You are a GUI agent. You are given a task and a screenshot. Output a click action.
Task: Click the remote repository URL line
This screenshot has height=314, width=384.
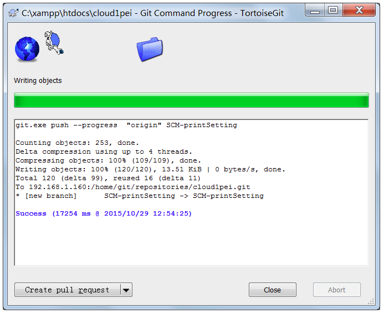pos(133,187)
